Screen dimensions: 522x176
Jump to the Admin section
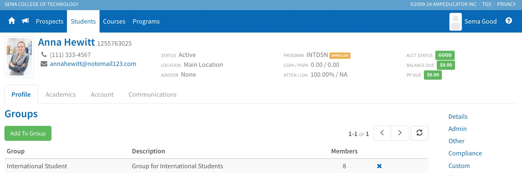(457, 129)
